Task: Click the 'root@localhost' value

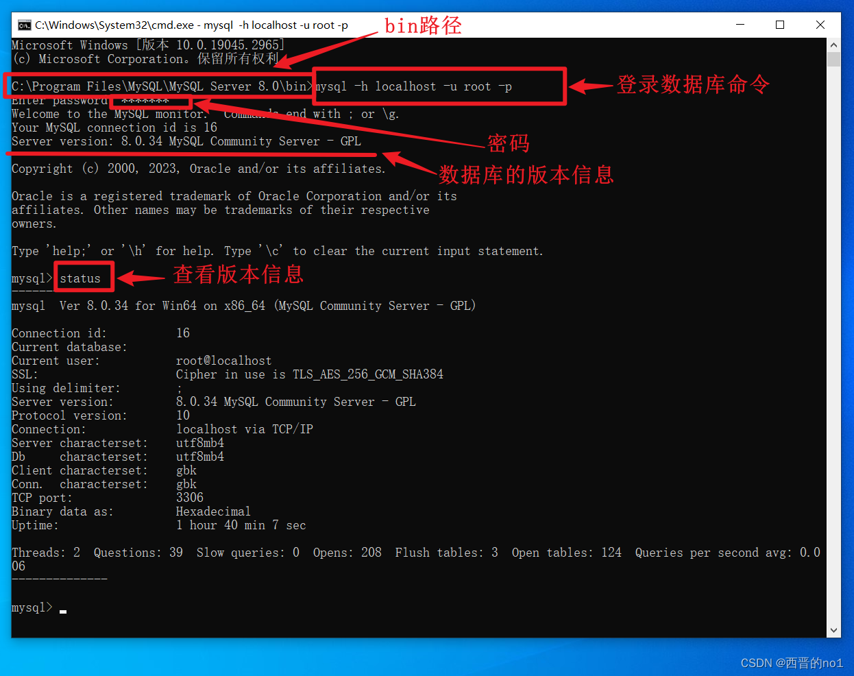Action: [x=224, y=361]
